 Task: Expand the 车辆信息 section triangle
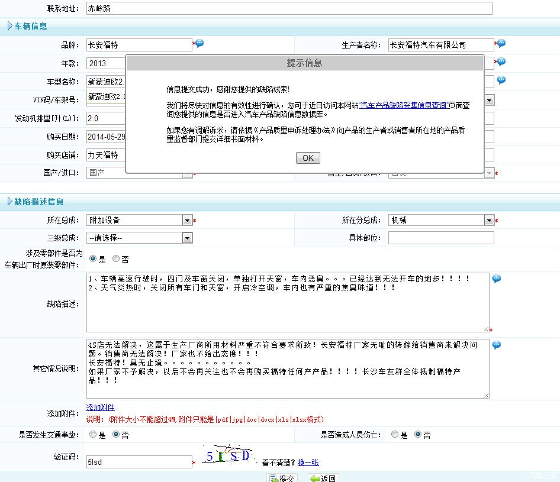tap(9, 25)
